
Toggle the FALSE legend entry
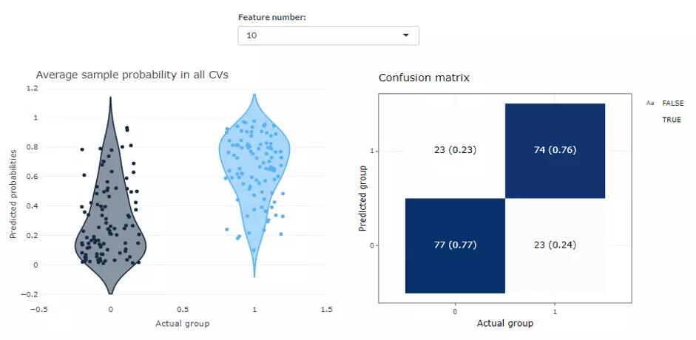(672, 103)
